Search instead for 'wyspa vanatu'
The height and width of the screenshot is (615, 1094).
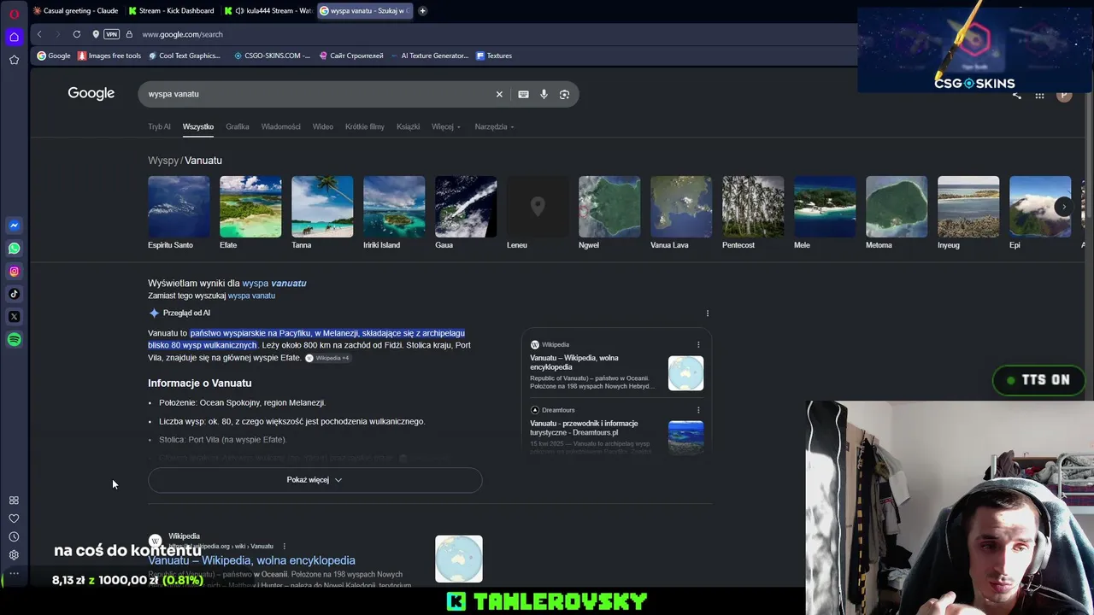[x=251, y=296]
